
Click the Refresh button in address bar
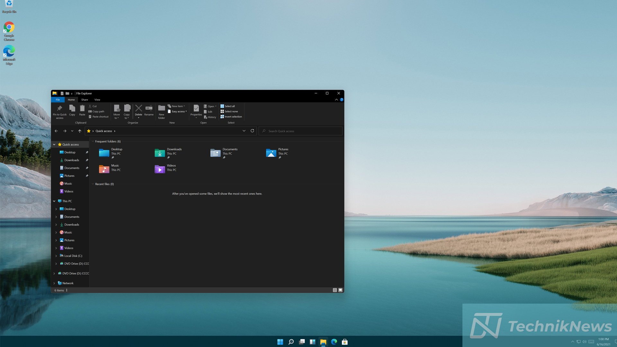pos(252,131)
